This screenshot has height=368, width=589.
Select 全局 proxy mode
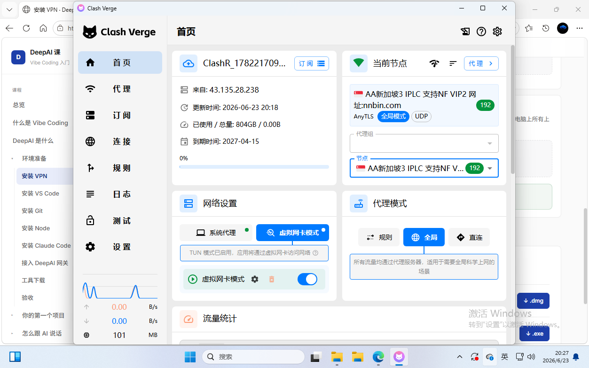424,237
